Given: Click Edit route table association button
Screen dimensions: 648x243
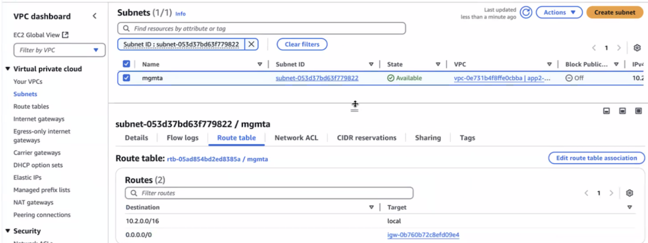Looking at the screenshot, I should 596,158.
